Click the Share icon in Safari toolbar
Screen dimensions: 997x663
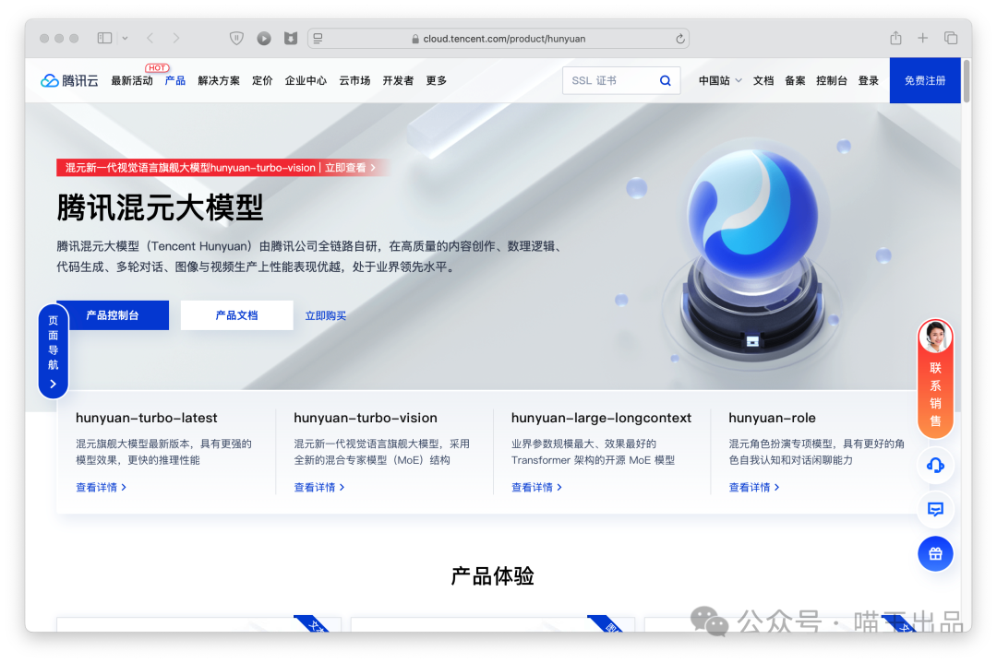[895, 38]
